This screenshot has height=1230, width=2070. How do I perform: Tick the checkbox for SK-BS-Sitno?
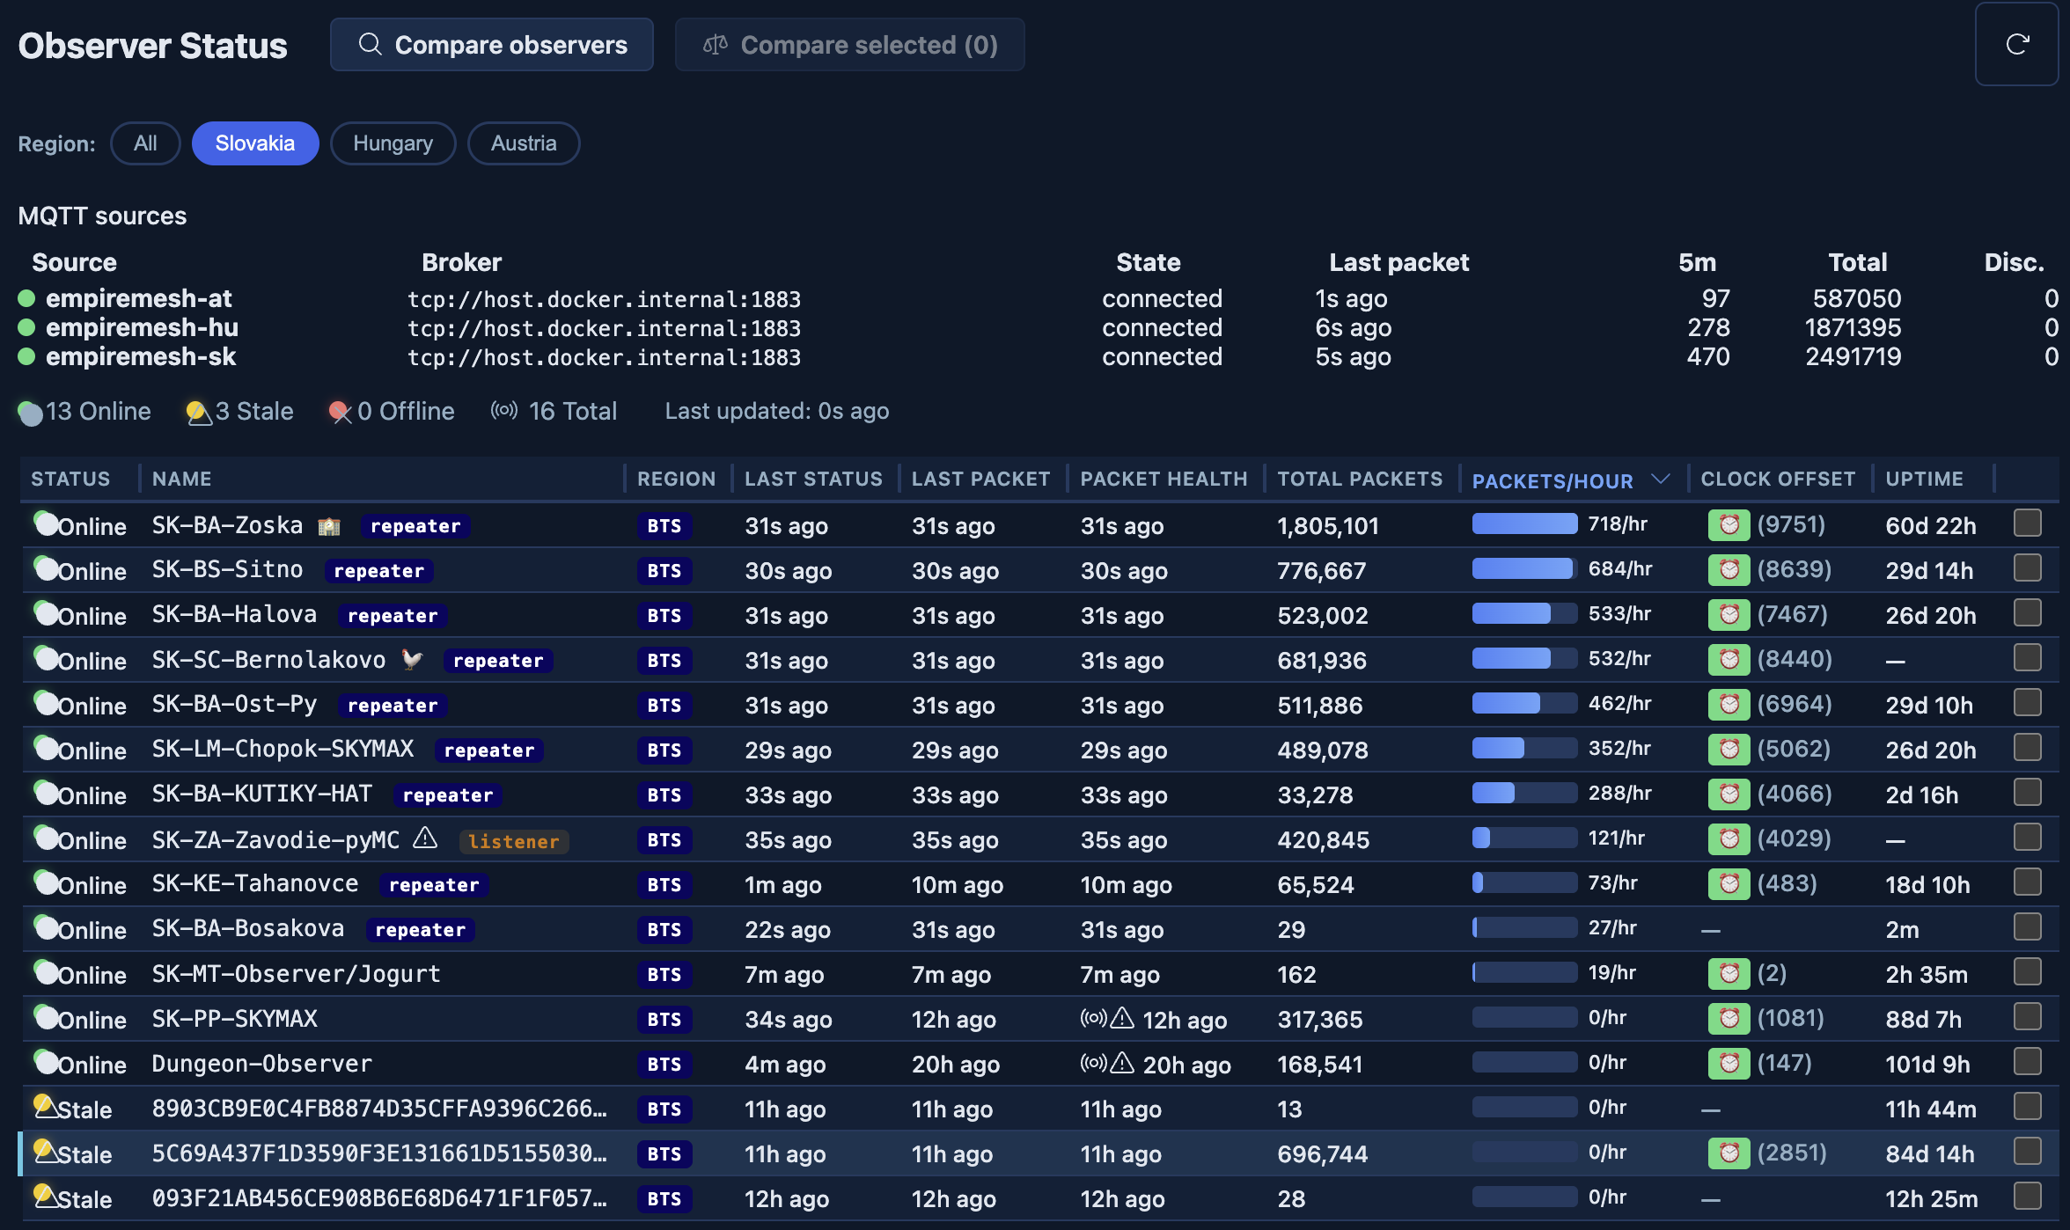point(2027,568)
